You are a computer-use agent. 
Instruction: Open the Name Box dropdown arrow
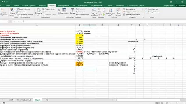click(7, 21)
